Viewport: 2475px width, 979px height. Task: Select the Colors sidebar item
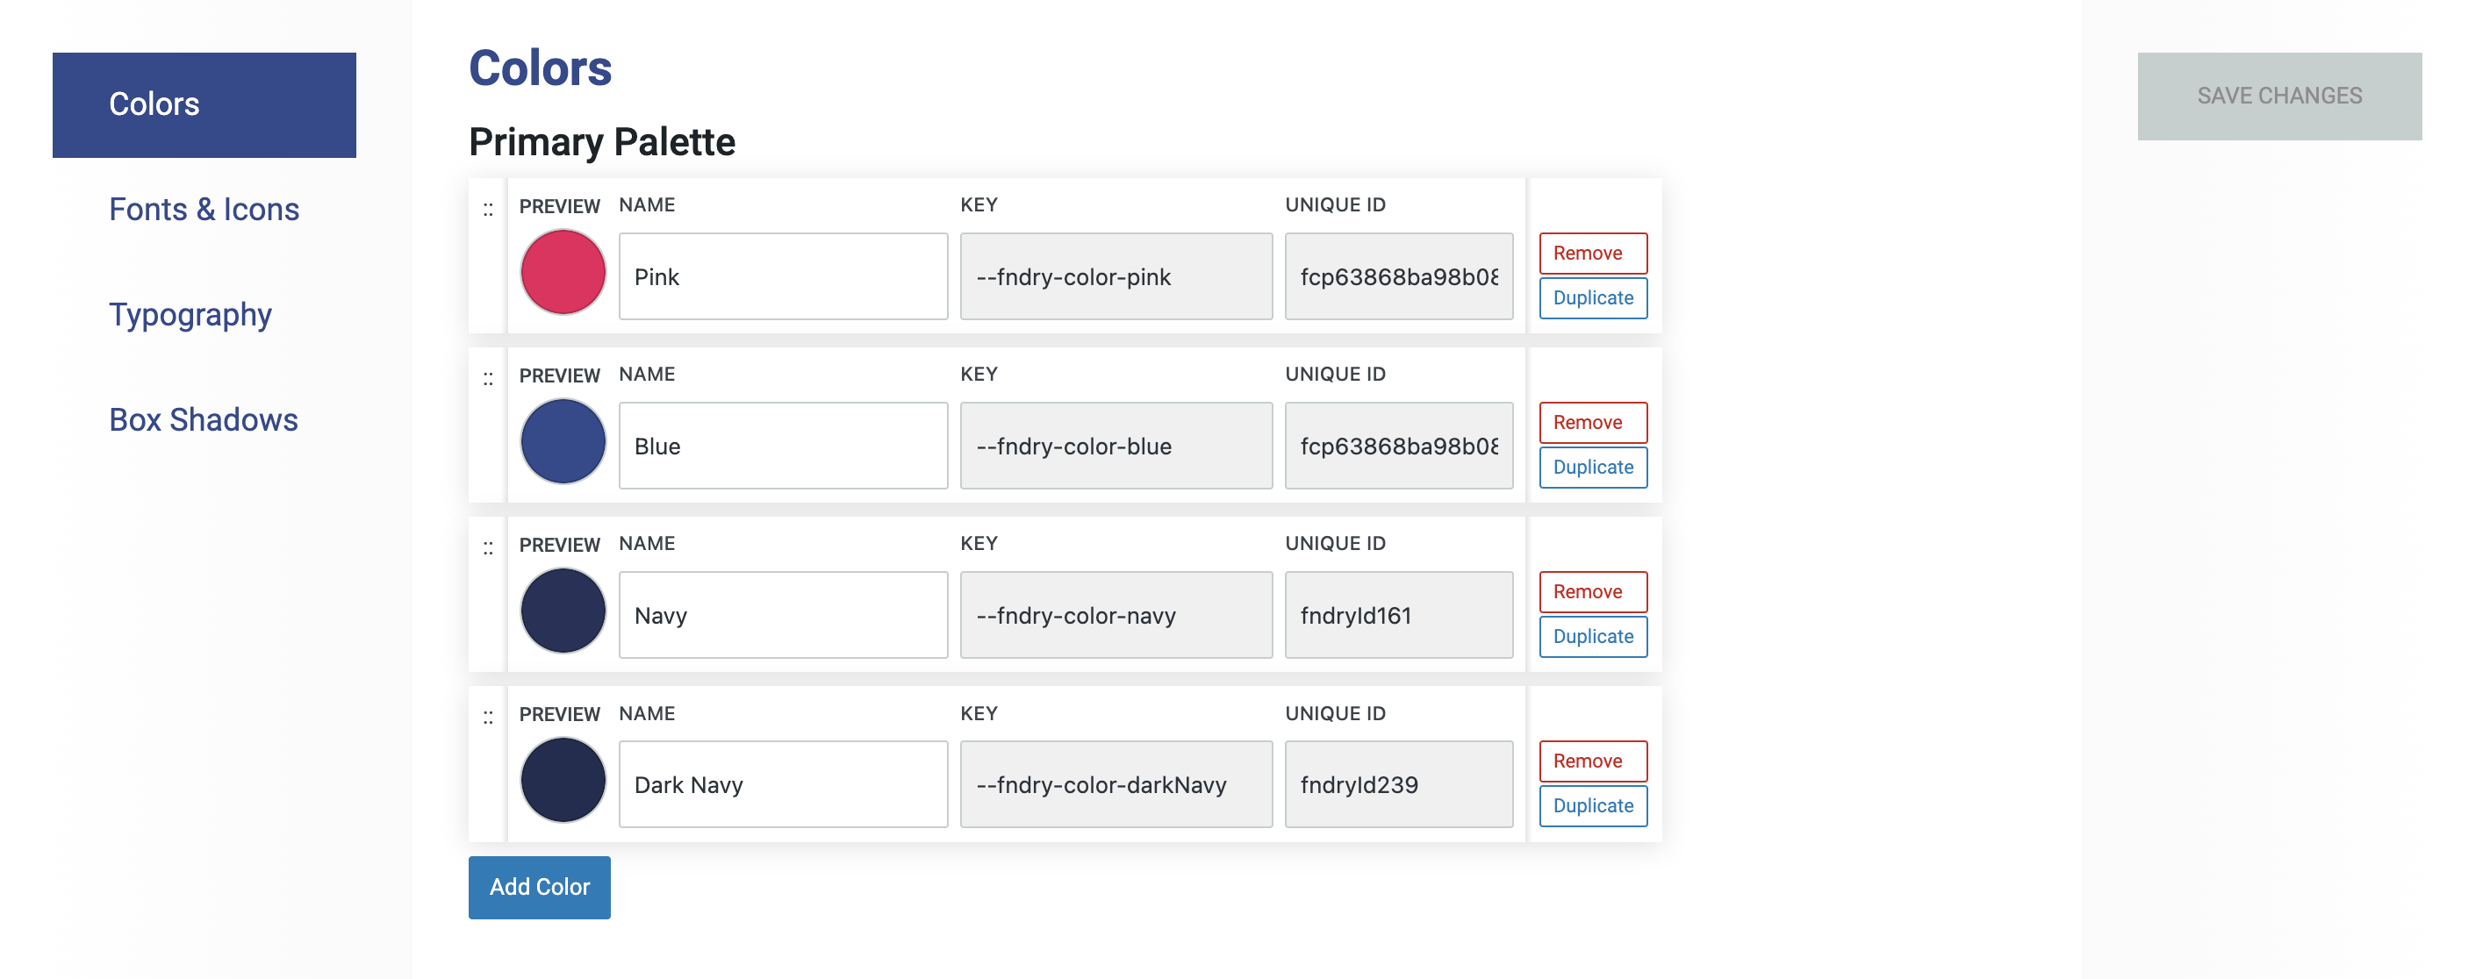pos(204,104)
